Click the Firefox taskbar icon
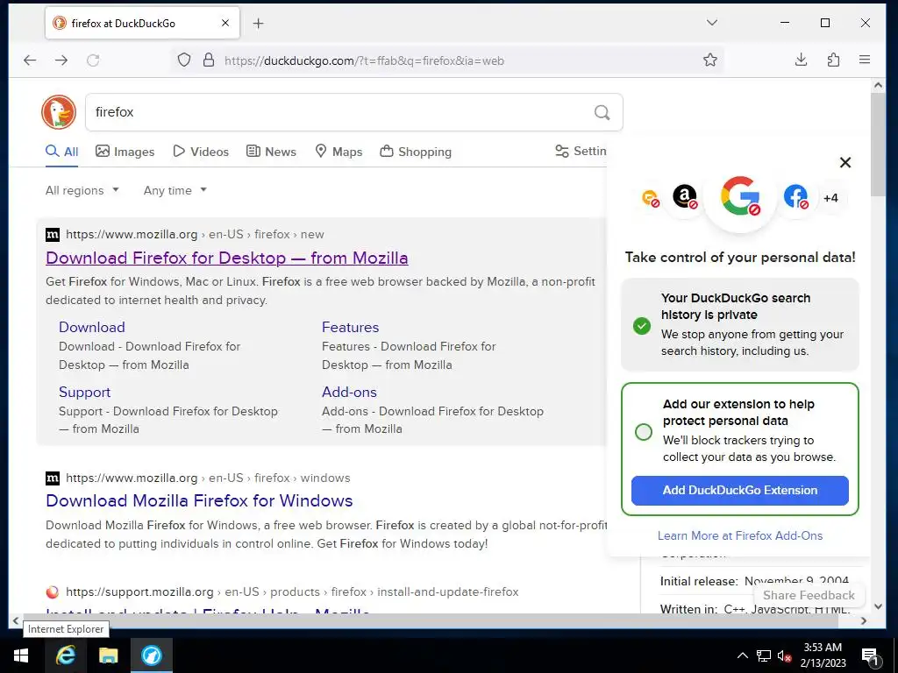898x673 pixels. coord(152,655)
